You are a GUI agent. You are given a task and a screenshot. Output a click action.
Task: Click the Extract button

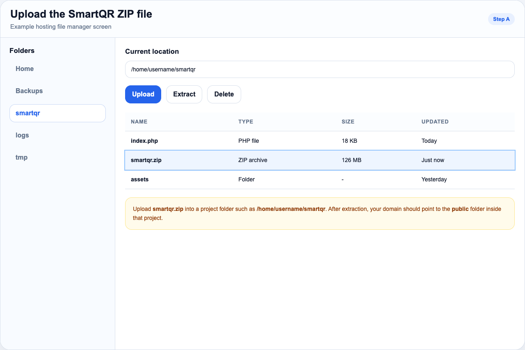[184, 94]
